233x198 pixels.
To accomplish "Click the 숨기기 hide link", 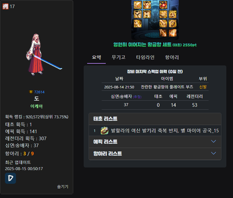I will point(62,187).
